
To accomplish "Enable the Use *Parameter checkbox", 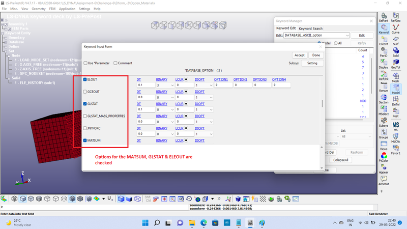I will tap(85, 63).
